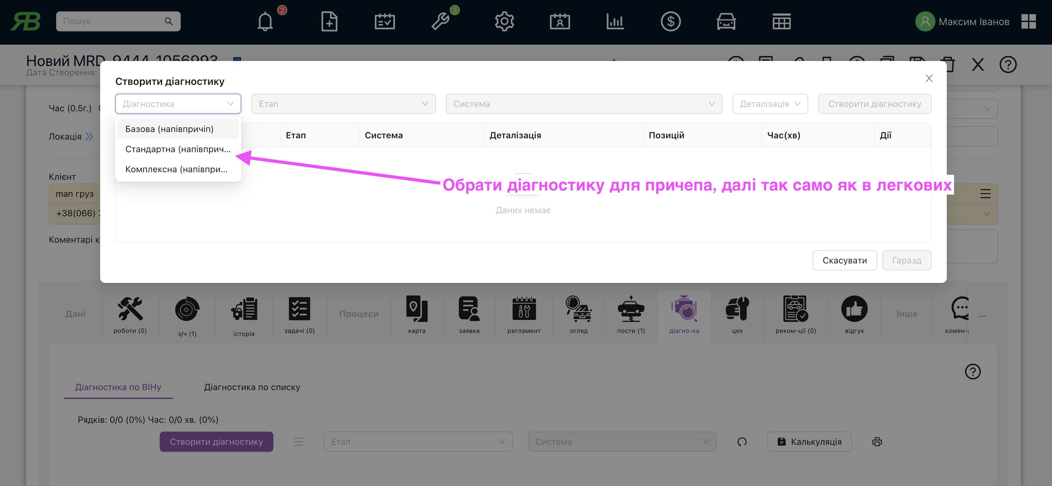Screen dimensions: 1052x486
Task: Open the Система dropdown in dialog
Action: (584, 104)
